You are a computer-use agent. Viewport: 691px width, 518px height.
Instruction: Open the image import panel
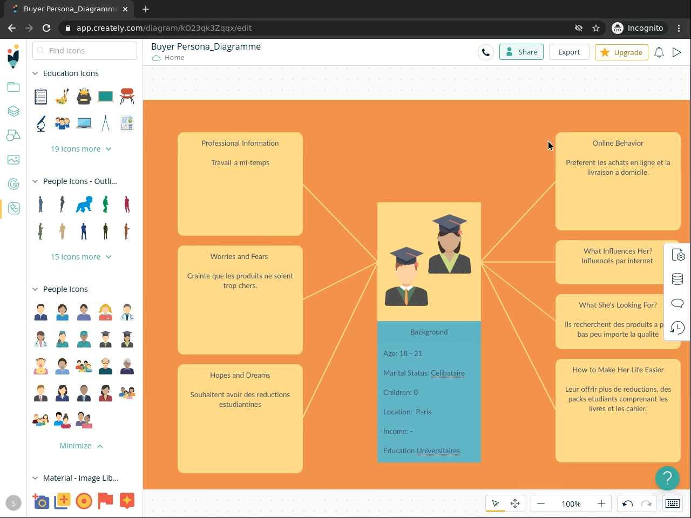[x=13, y=160]
